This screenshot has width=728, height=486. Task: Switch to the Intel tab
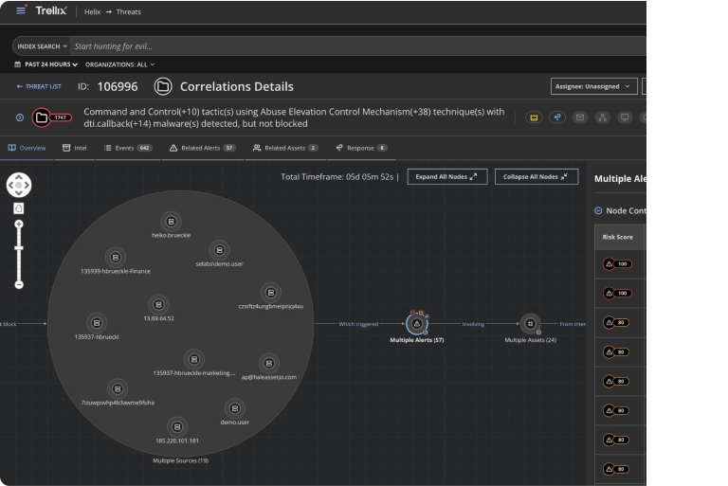click(x=74, y=148)
